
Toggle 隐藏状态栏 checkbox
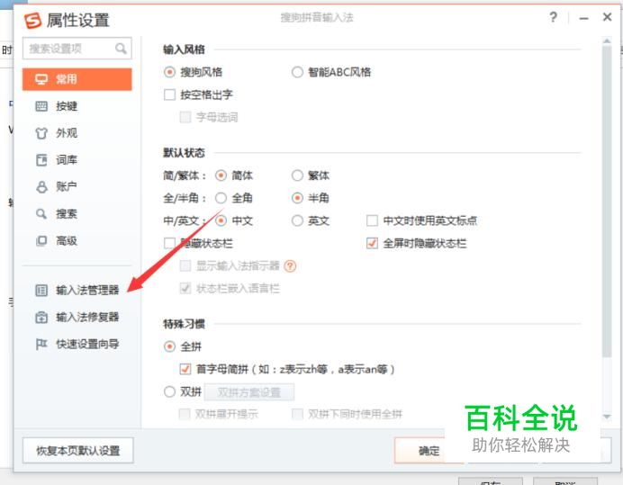click(x=169, y=243)
